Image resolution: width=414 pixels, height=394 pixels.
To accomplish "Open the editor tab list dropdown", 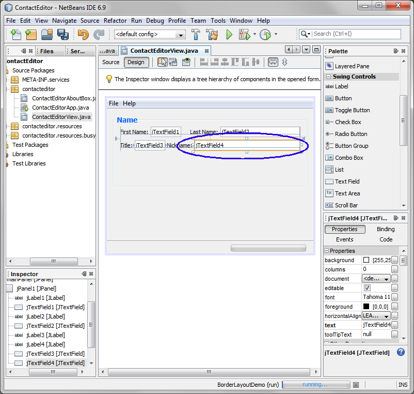I will click(x=306, y=50).
